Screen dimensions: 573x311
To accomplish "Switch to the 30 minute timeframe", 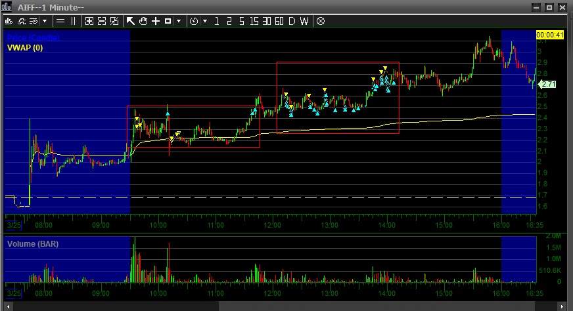I will [x=267, y=21].
